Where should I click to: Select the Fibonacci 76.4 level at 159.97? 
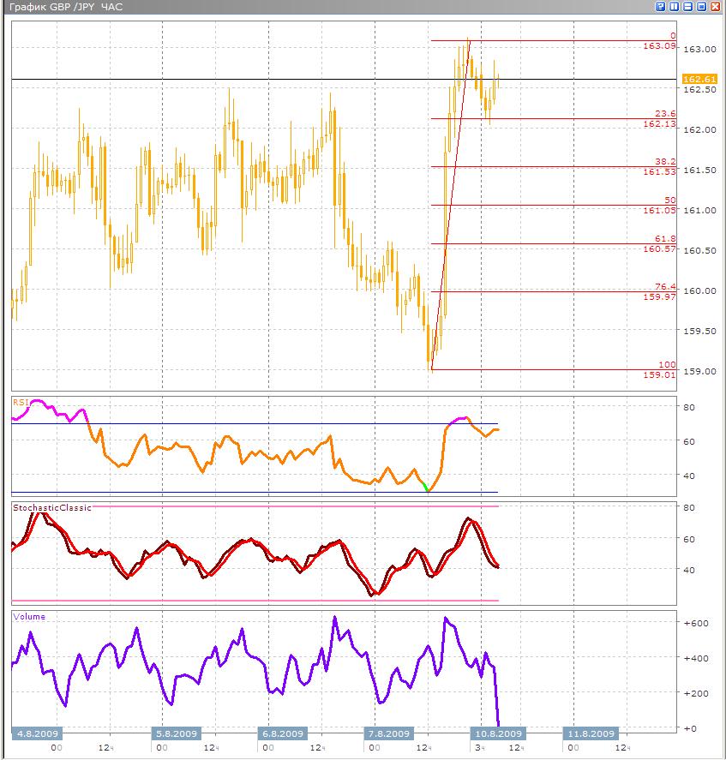point(660,292)
